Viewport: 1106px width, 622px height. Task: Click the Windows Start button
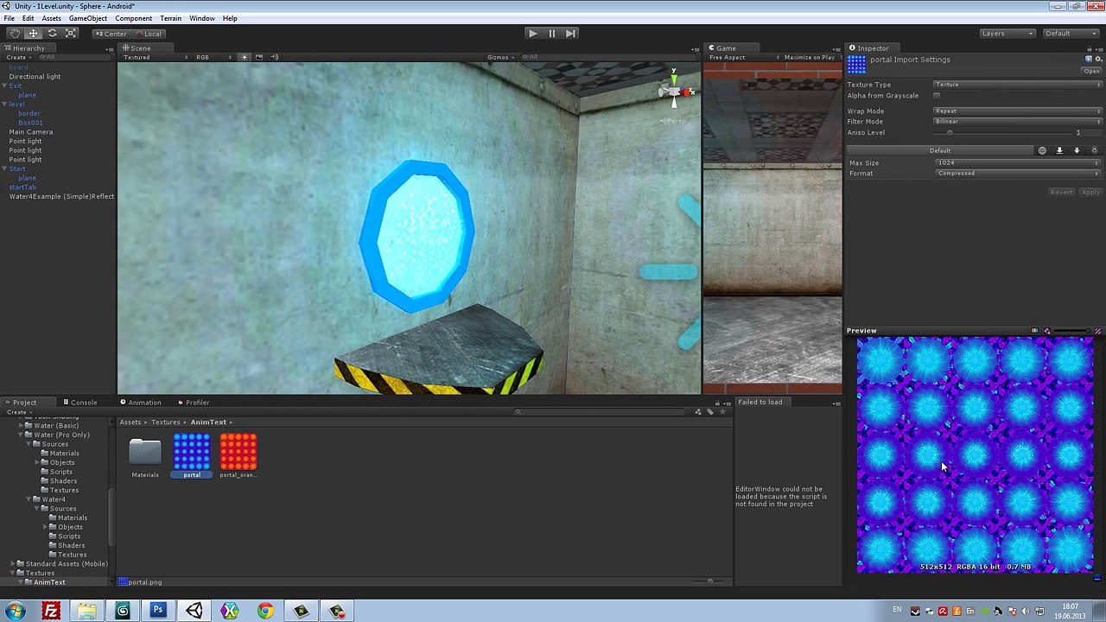tap(16, 611)
